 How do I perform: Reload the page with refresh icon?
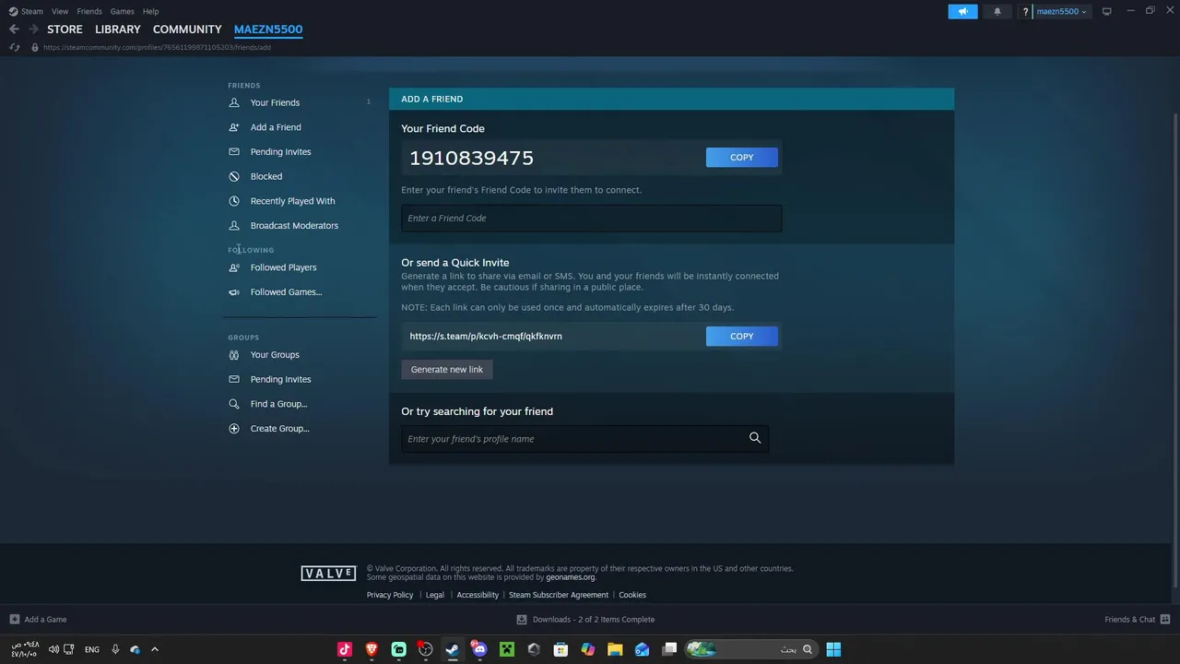(14, 47)
